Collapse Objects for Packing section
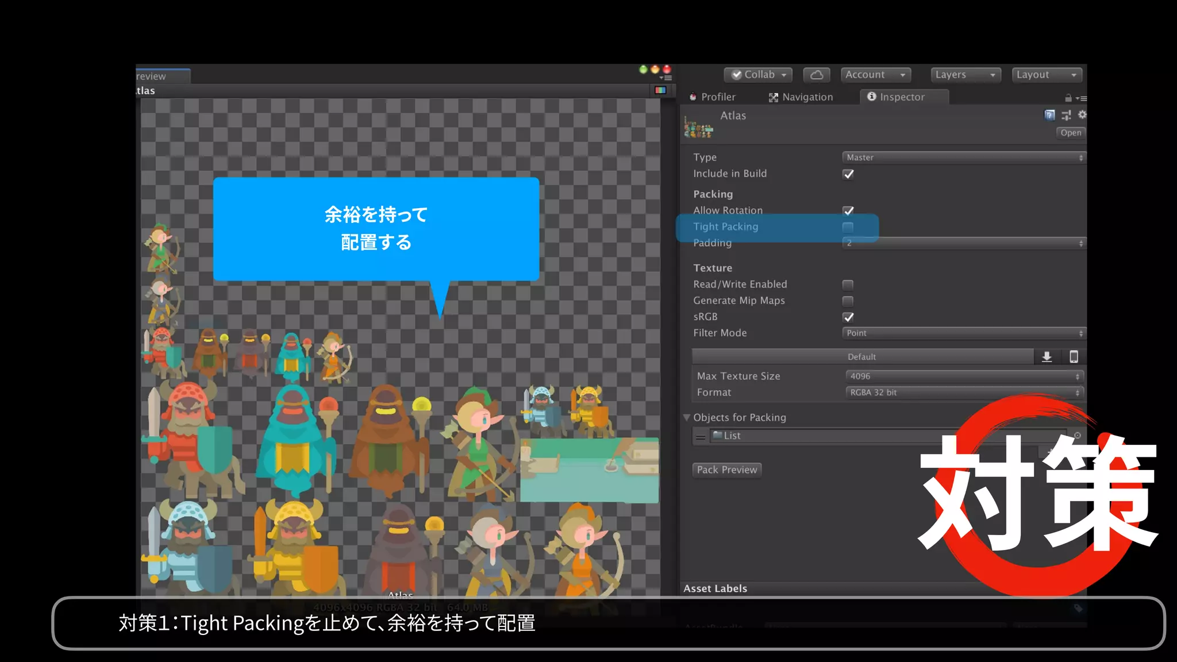The width and height of the screenshot is (1177, 662). 687,418
